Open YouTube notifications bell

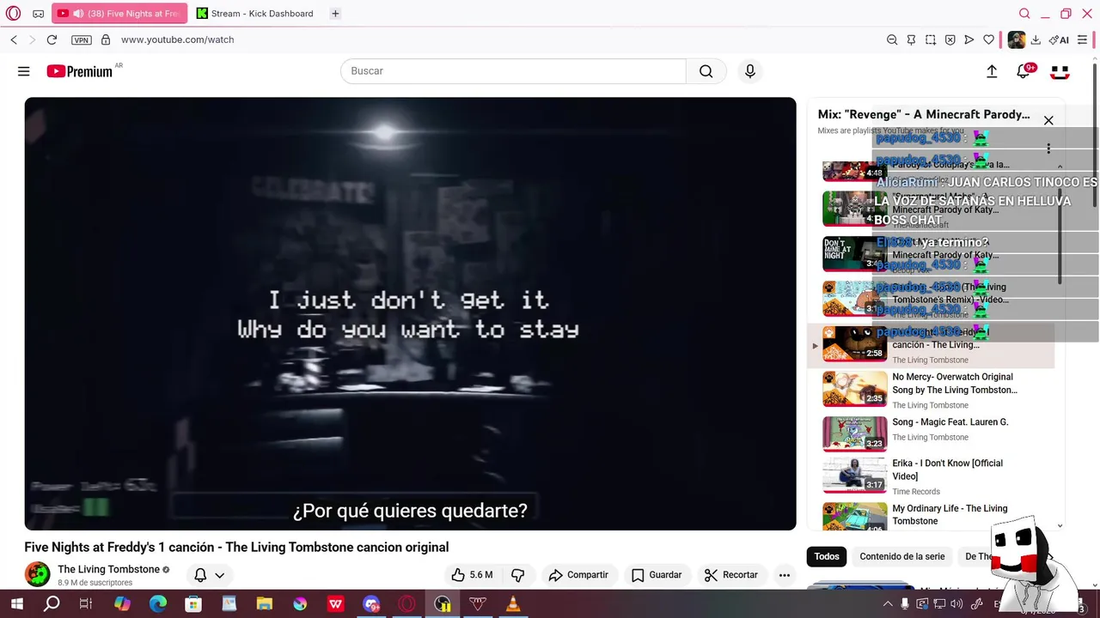[x=1024, y=71]
